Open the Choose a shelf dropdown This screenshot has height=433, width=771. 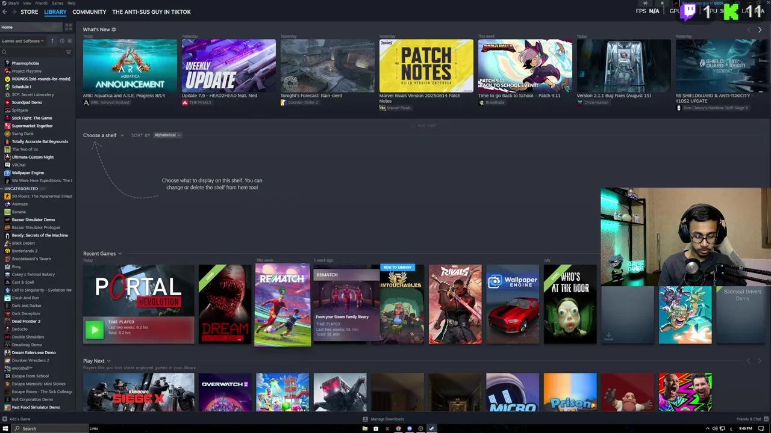coord(103,135)
